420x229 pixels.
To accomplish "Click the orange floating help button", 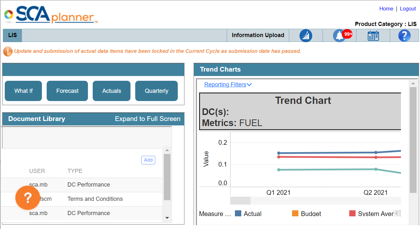I will coord(28,198).
